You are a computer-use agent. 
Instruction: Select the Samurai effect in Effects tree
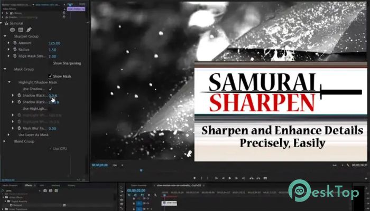coord(17,205)
